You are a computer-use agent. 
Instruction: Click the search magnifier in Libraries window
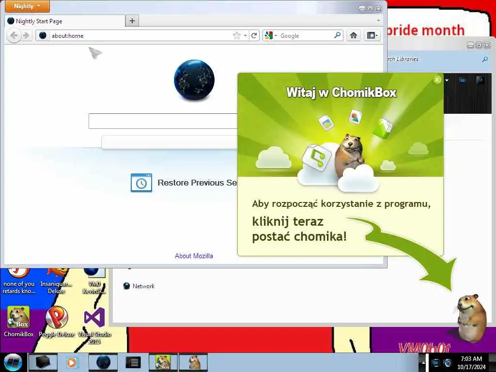point(485,59)
